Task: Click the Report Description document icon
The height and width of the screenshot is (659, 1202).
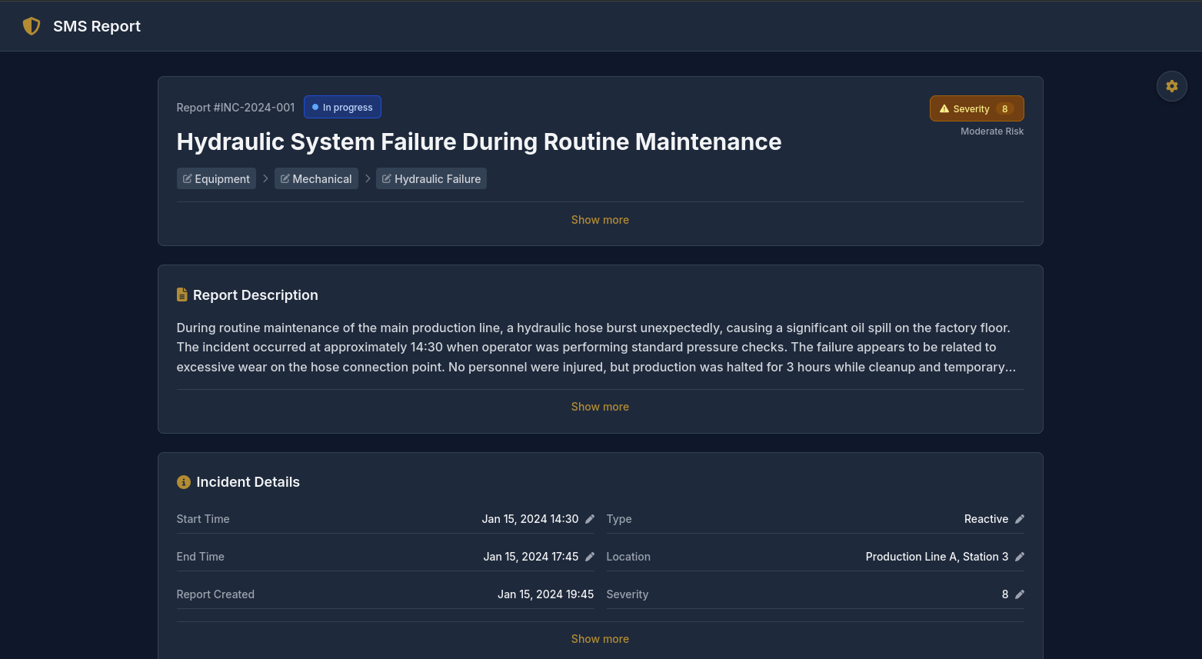Action: coord(182,295)
